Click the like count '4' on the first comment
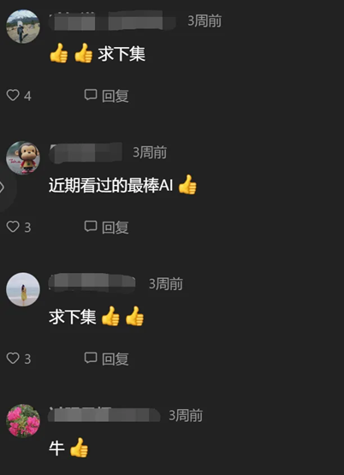The image size is (344, 475). [27, 96]
